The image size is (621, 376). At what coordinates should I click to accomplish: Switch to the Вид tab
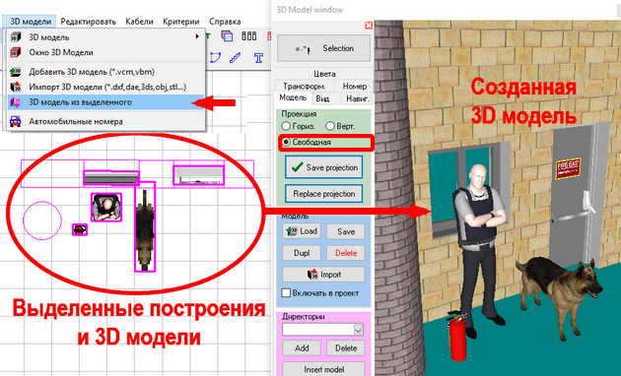[322, 98]
